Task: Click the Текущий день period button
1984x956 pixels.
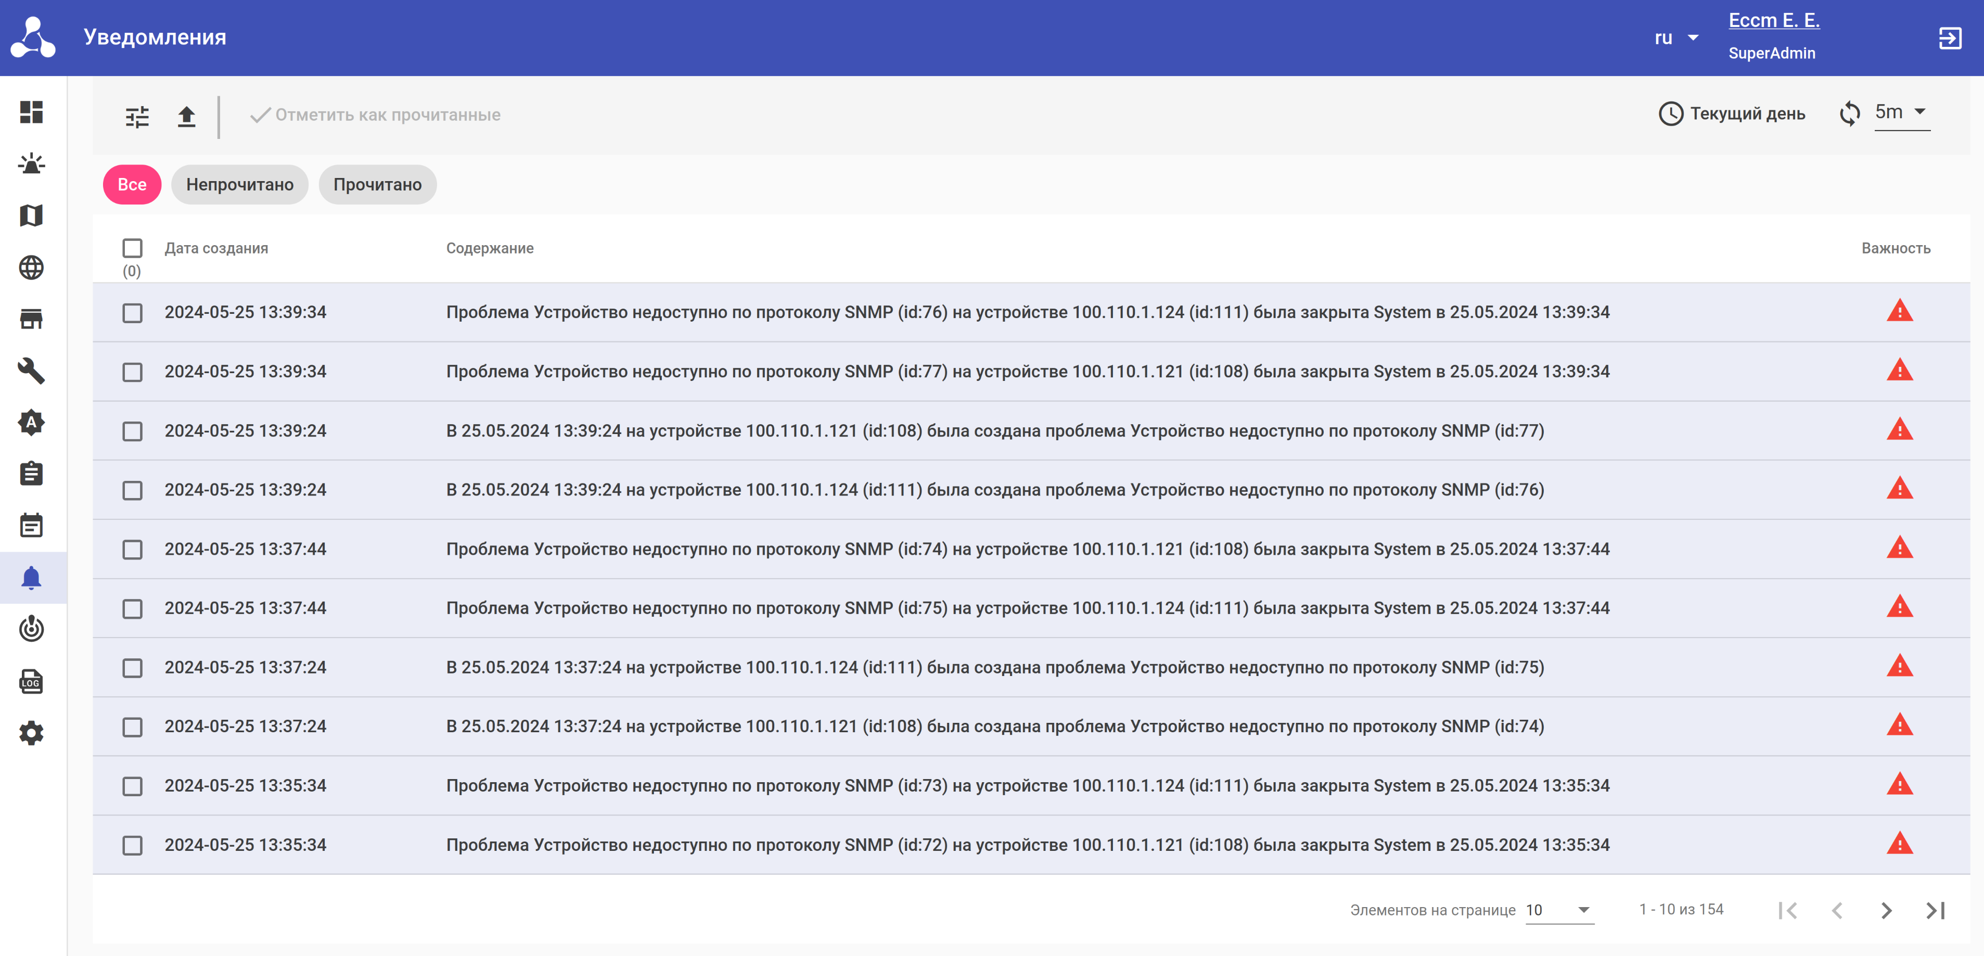Action: (1731, 114)
